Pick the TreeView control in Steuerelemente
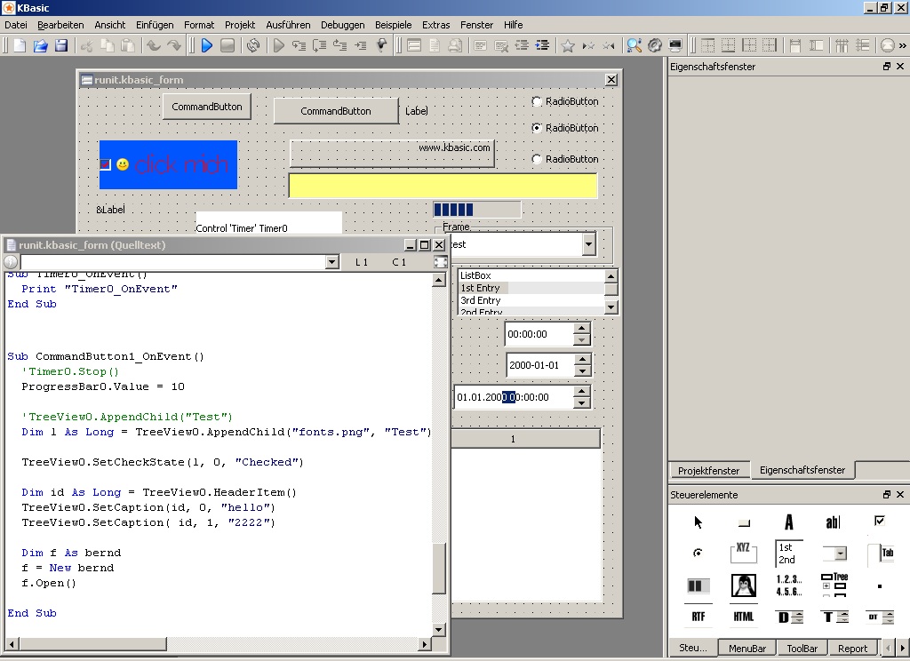The height and width of the screenshot is (661, 910). (834, 585)
